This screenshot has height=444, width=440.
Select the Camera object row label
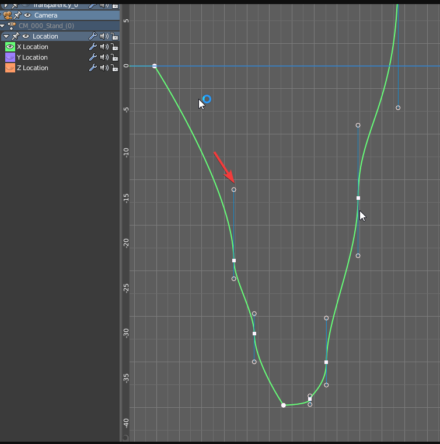pyautogui.click(x=46, y=15)
